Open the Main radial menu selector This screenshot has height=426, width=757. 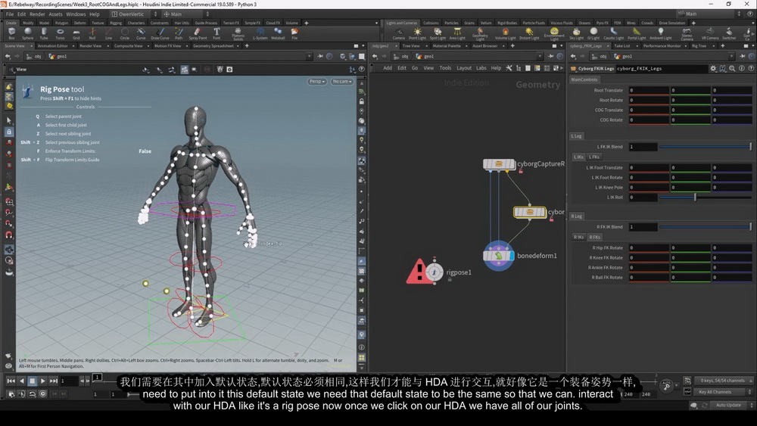point(186,14)
